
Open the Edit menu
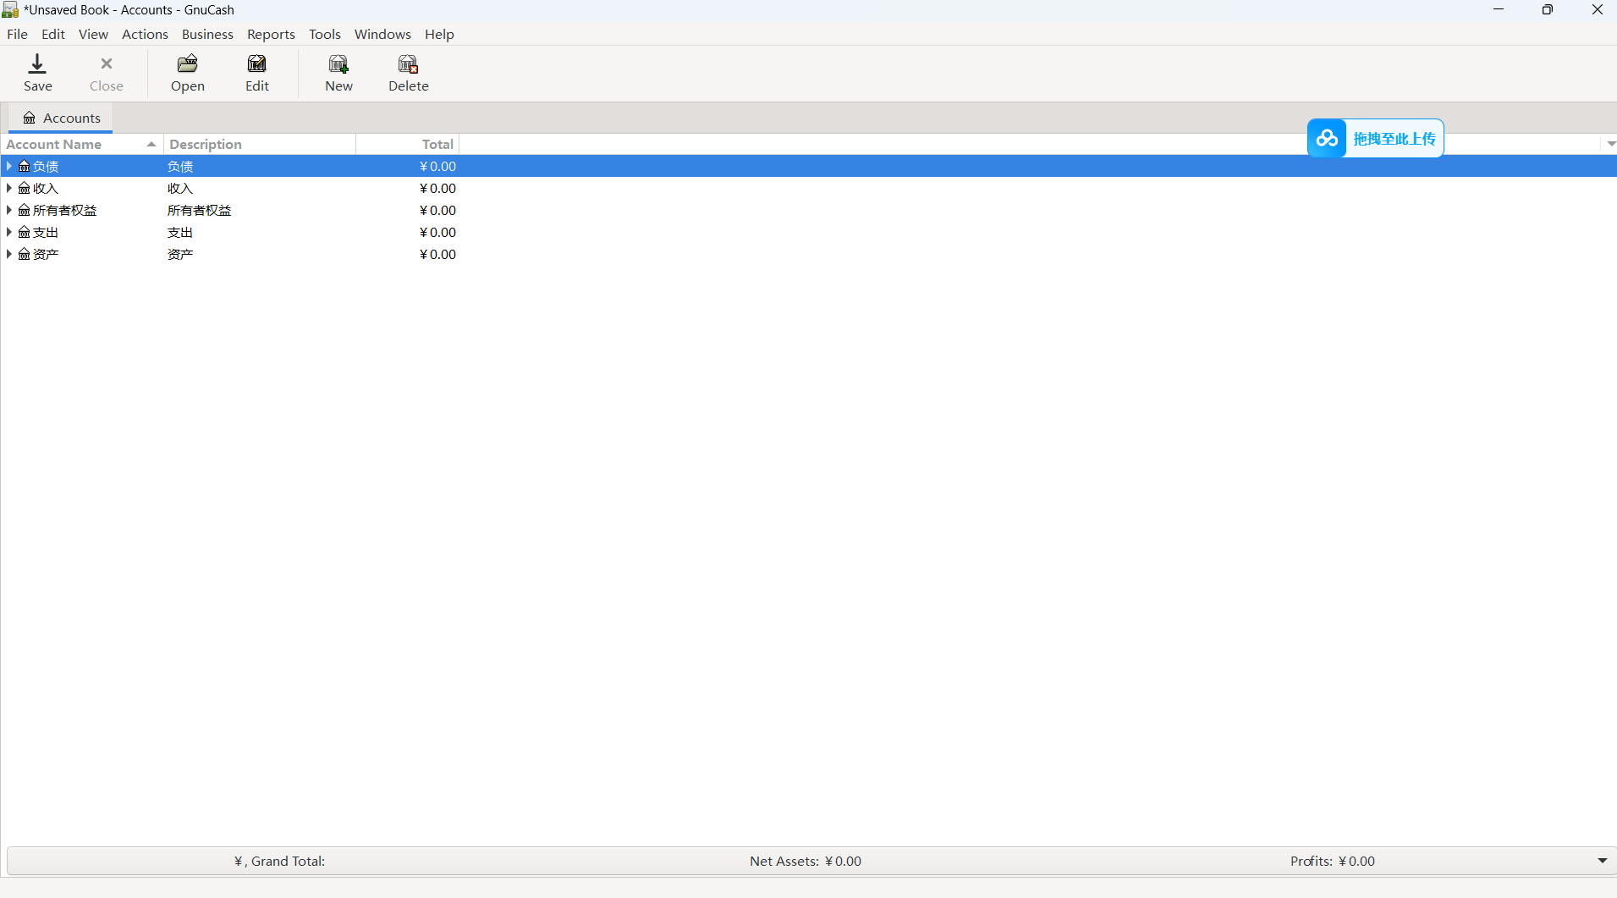click(x=53, y=34)
